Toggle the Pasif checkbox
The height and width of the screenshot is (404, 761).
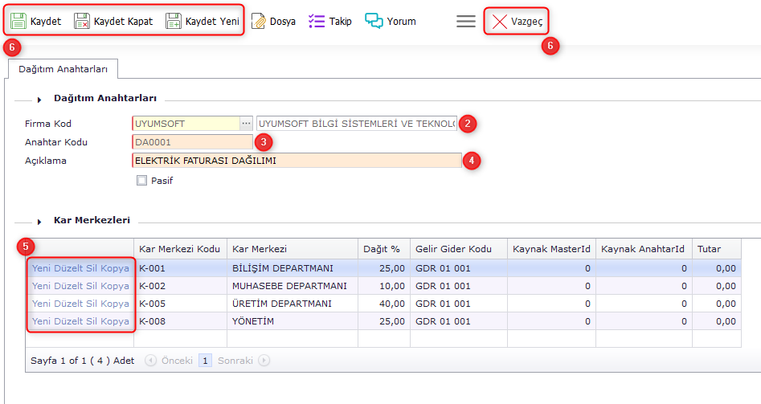tap(142, 181)
